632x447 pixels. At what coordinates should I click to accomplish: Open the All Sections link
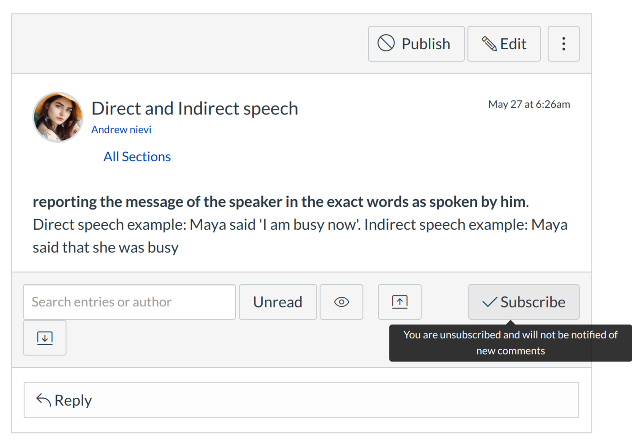[x=137, y=156]
